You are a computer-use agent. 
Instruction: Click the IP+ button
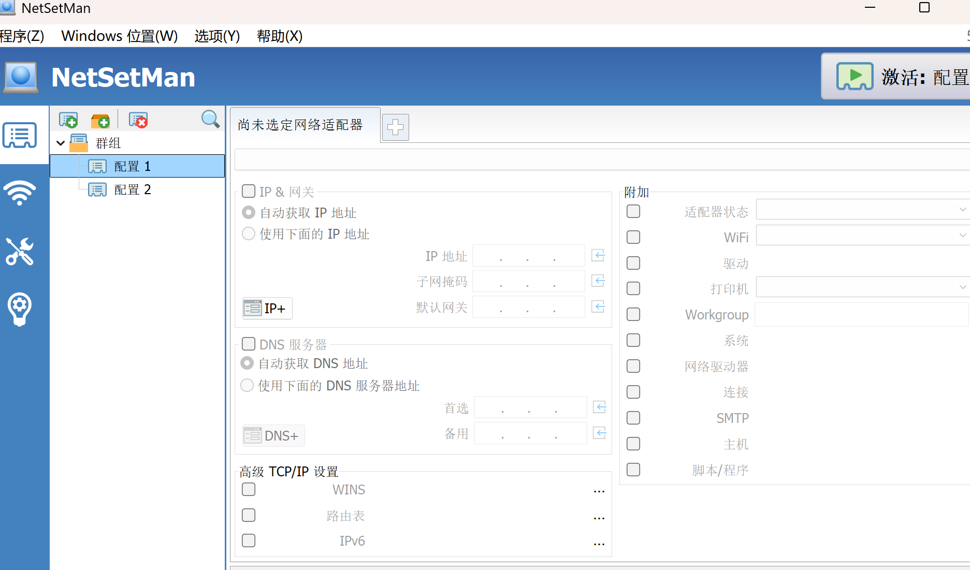coord(267,309)
